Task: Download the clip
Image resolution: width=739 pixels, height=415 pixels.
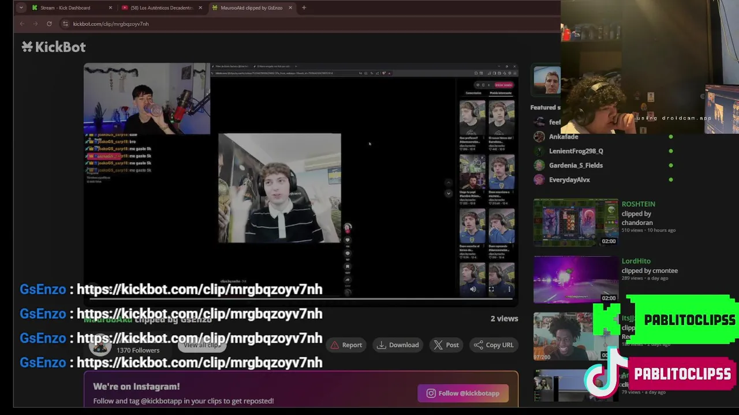Action: point(398,345)
